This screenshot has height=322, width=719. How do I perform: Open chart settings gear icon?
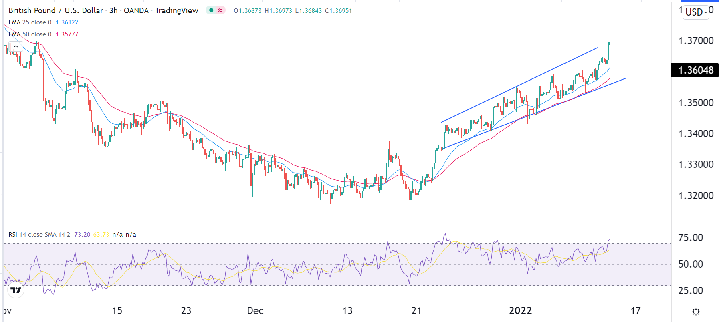[x=696, y=312]
